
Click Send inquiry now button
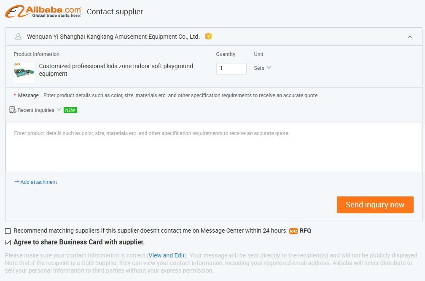pyautogui.click(x=375, y=205)
